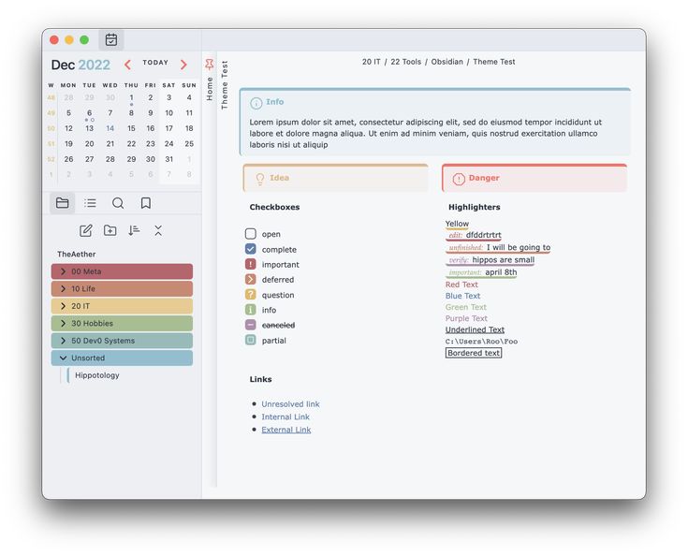The width and height of the screenshot is (688, 555).
Task: Open the External Link
Action: pyautogui.click(x=285, y=430)
